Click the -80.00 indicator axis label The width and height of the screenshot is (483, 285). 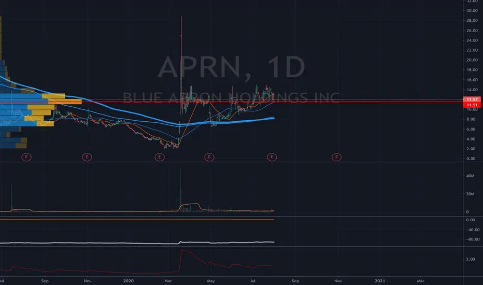tap(473, 239)
